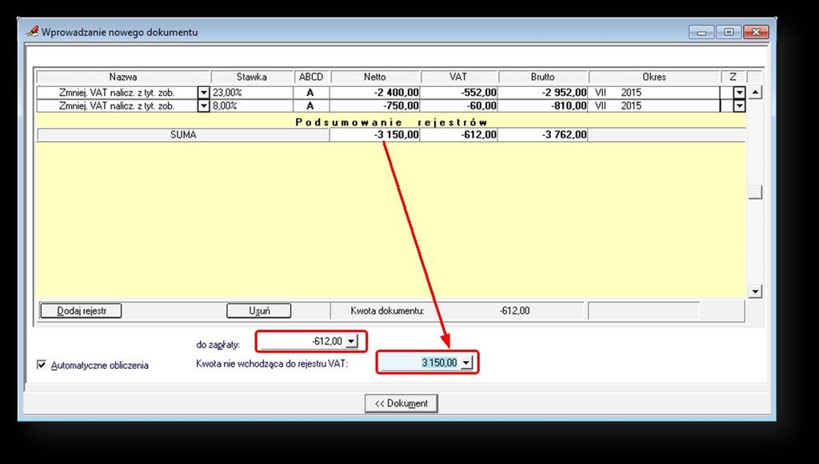The image size is (819, 464).
Task: Minimize the 'Wprowadzanie nowego dokumentu' window
Action: tap(701, 32)
